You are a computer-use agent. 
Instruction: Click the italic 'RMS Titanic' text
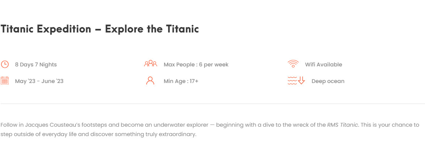(342, 125)
